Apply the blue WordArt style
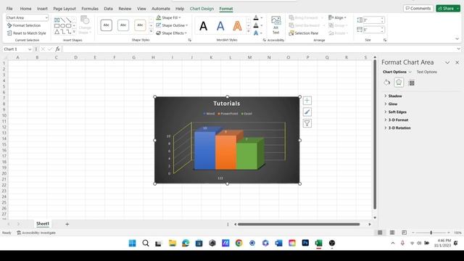Viewport: 464px width, 261px height. (x=220, y=26)
